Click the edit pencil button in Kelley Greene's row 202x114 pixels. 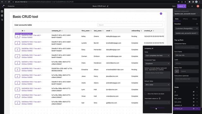(x=17, y=36)
